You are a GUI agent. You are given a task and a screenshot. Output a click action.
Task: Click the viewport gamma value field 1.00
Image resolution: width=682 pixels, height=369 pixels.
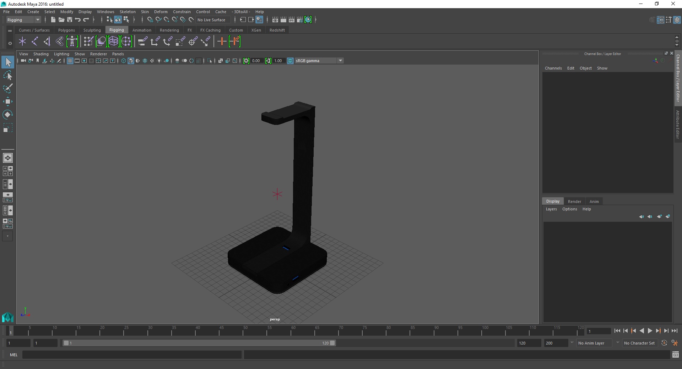coord(278,61)
